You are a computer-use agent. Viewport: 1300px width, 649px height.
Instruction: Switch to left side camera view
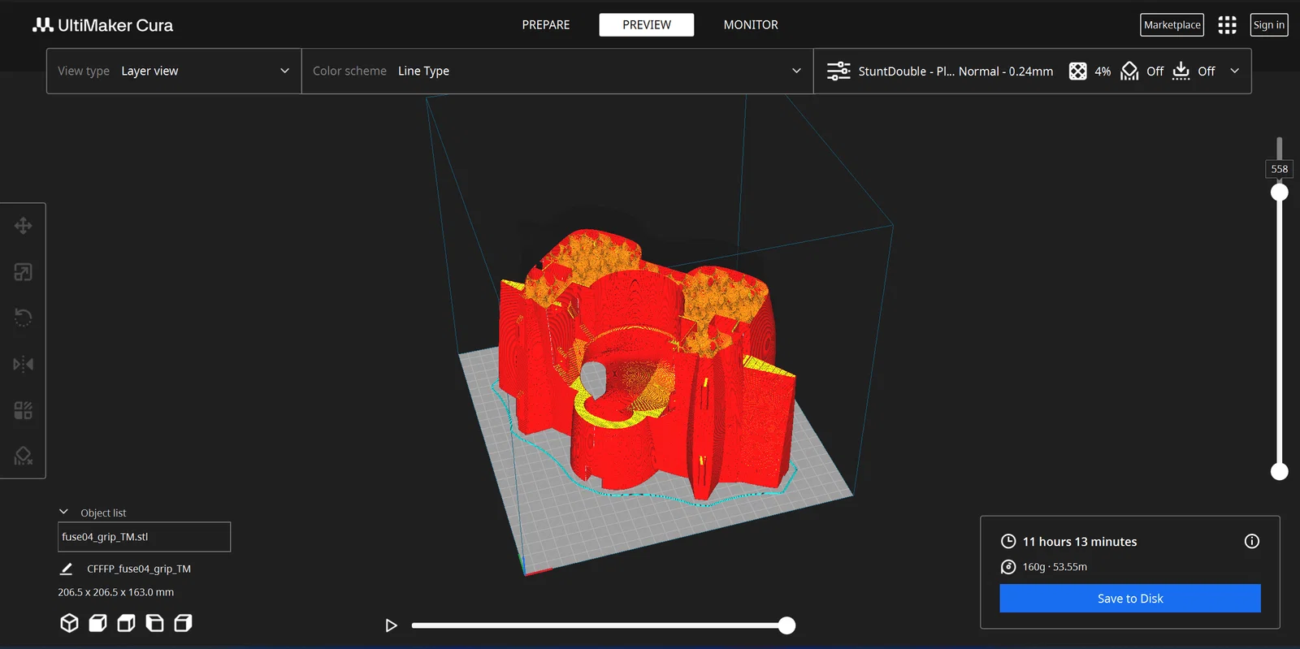(x=154, y=623)
